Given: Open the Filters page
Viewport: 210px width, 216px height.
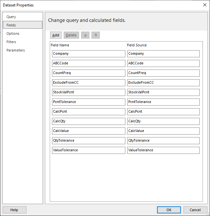Looking at the screenshot, I should (11, 42).
